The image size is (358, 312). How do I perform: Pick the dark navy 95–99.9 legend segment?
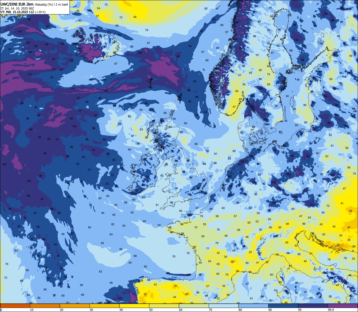pos(313,306)
